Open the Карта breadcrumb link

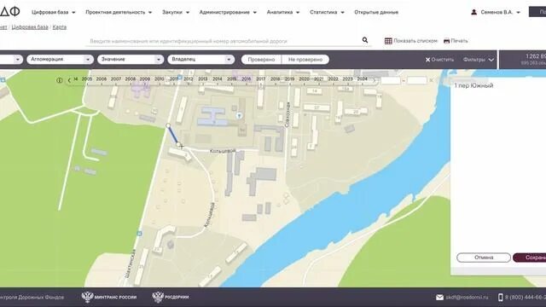coord(59,27)
